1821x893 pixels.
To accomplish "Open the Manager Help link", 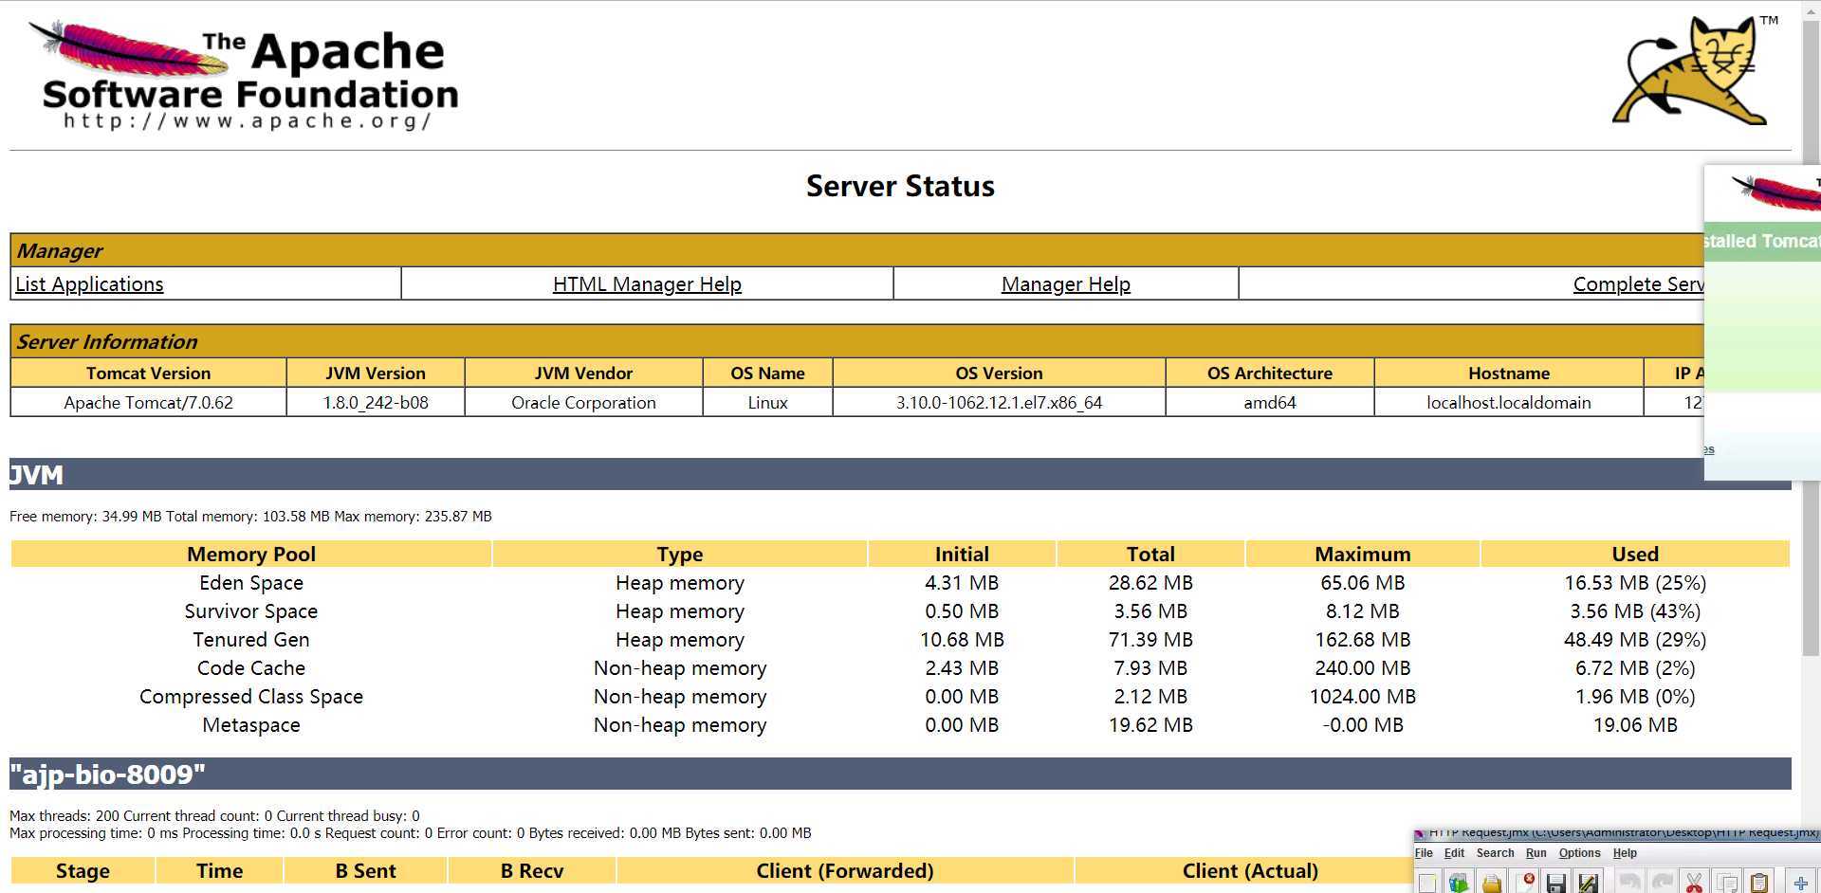I will coord(1066,284).
